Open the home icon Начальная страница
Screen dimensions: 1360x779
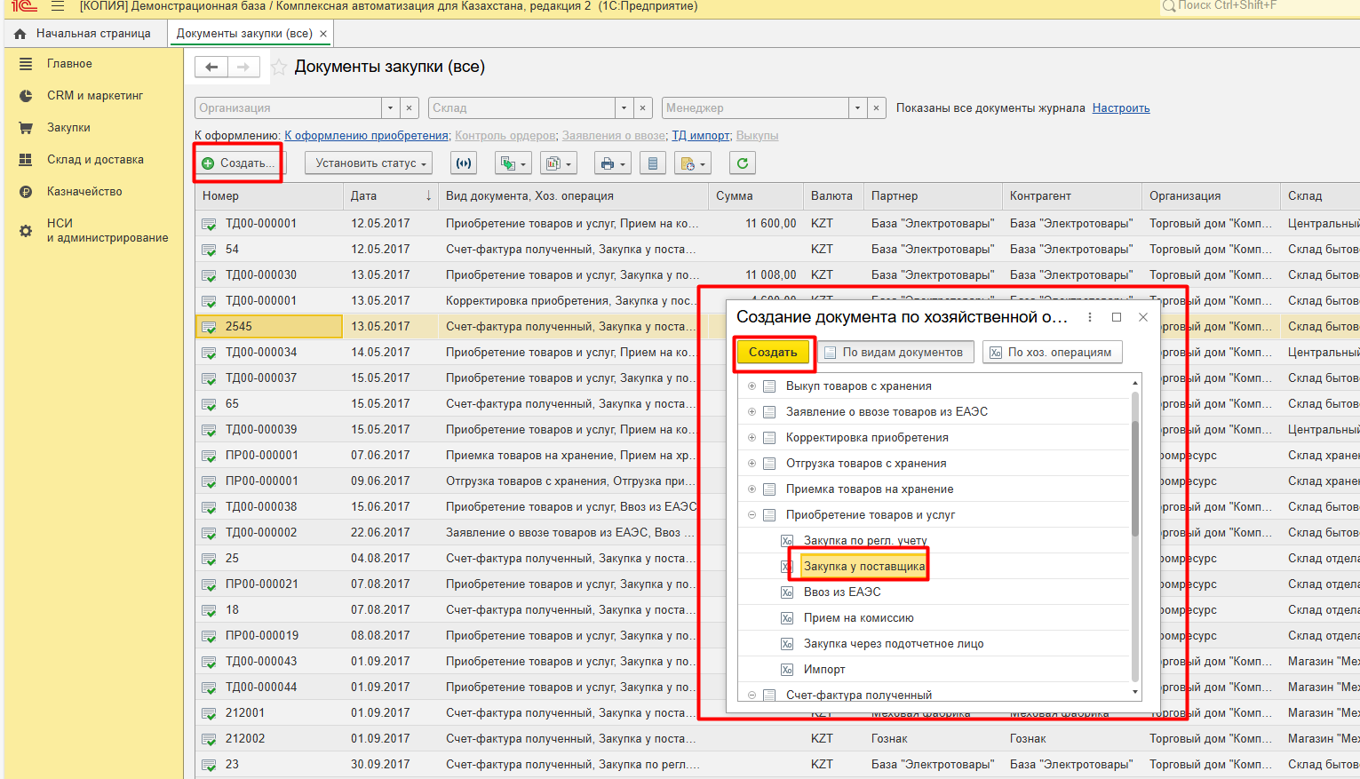click(x=20, y=34)
